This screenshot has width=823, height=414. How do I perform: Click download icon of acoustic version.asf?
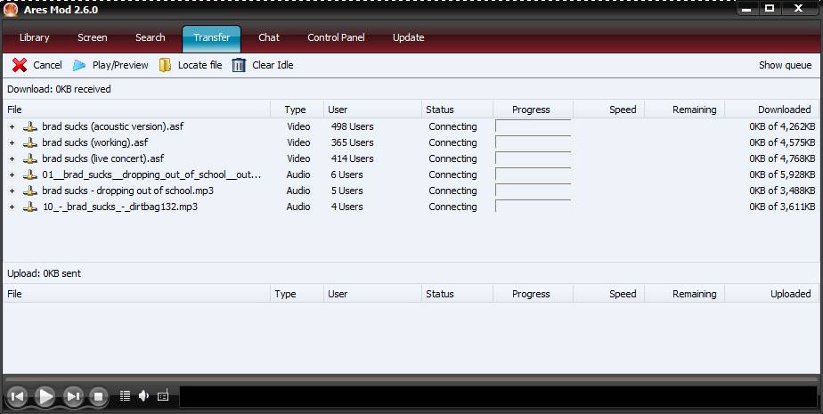click(30, 126)
